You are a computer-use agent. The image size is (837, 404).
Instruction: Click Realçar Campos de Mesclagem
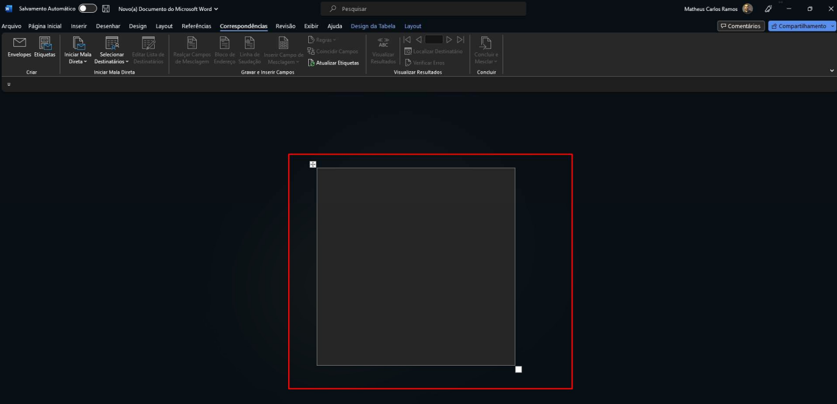coord(192,50)
